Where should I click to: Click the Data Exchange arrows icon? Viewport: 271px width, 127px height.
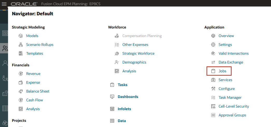tap(213, 62)
